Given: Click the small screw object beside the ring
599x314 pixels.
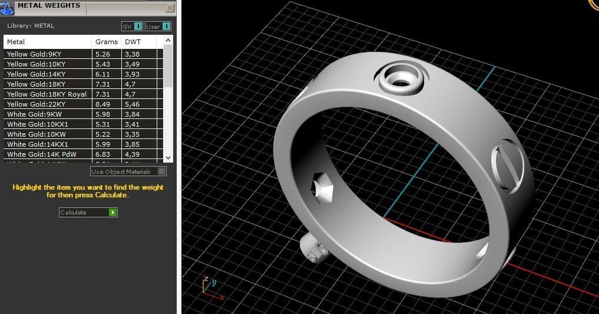Looking at the screenshot, I should (313, 248).
